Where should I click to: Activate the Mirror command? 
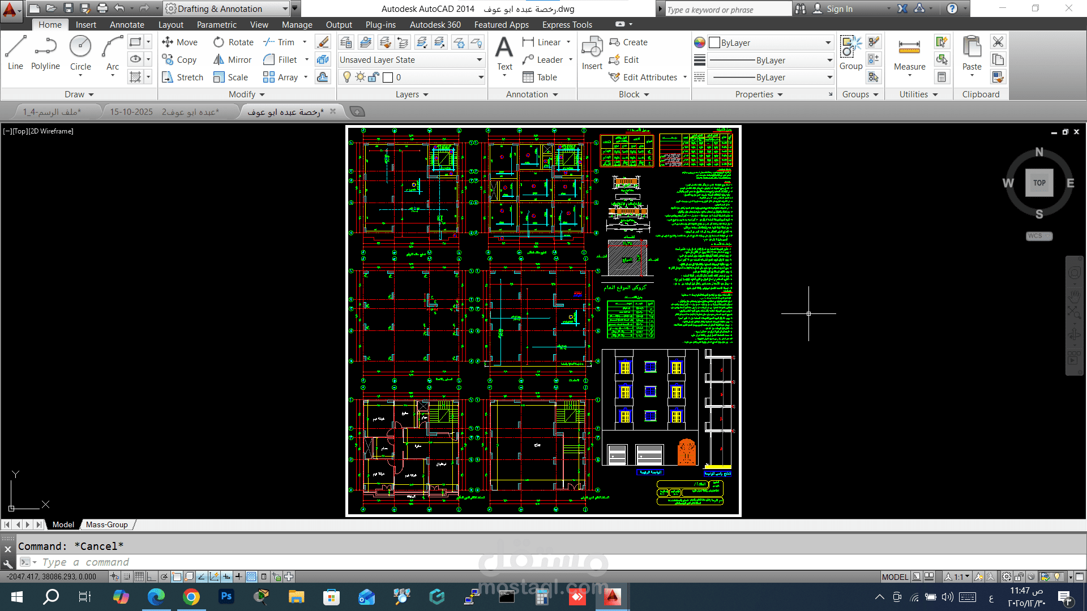[232, 60]
